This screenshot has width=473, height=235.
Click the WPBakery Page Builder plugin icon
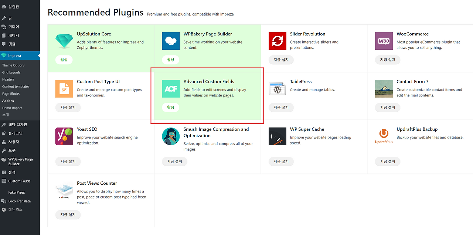pos(171,41)
